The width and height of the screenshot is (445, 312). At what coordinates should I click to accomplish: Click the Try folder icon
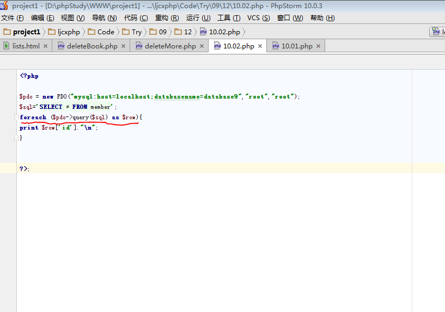[126, 32]
